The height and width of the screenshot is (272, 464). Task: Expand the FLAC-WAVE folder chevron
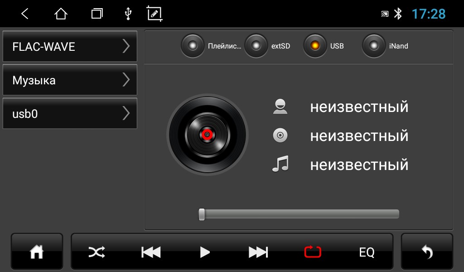tap(126, 46)
